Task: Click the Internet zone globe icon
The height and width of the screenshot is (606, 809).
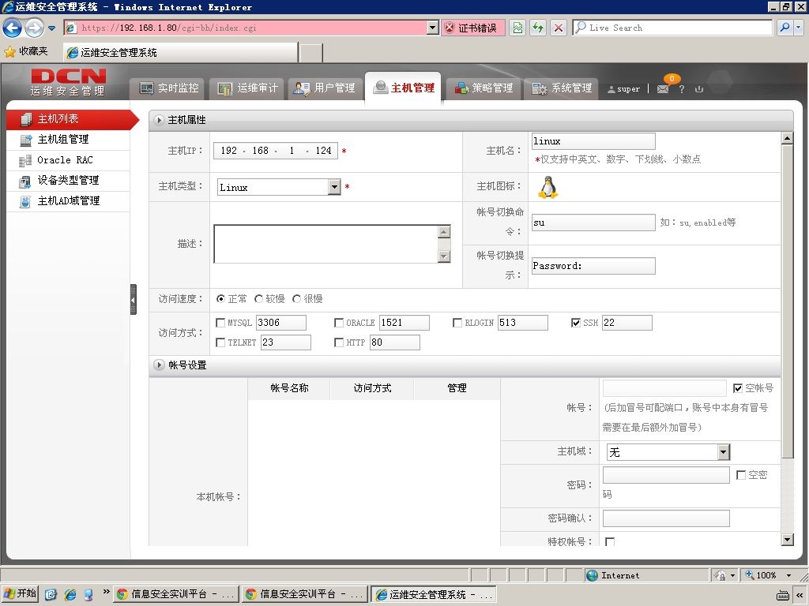Action: pyautogui.click(x=593, y=575)
